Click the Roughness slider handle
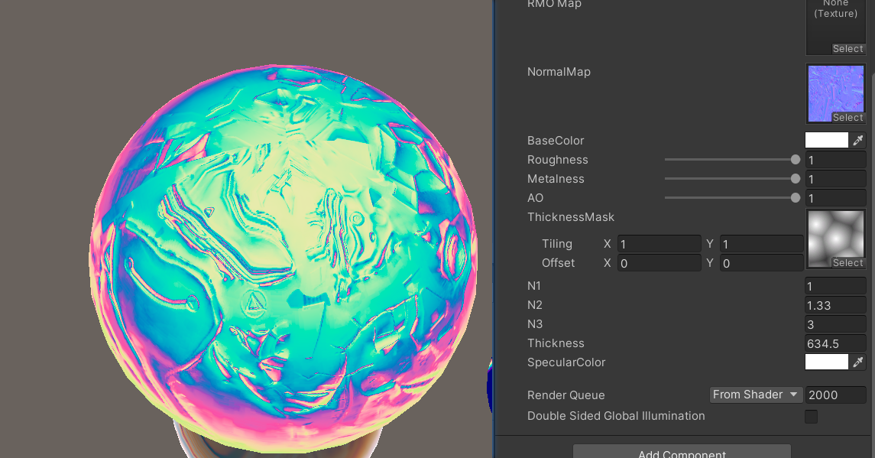The height and width of the screenshot is (458, 875). coord(796,160)
